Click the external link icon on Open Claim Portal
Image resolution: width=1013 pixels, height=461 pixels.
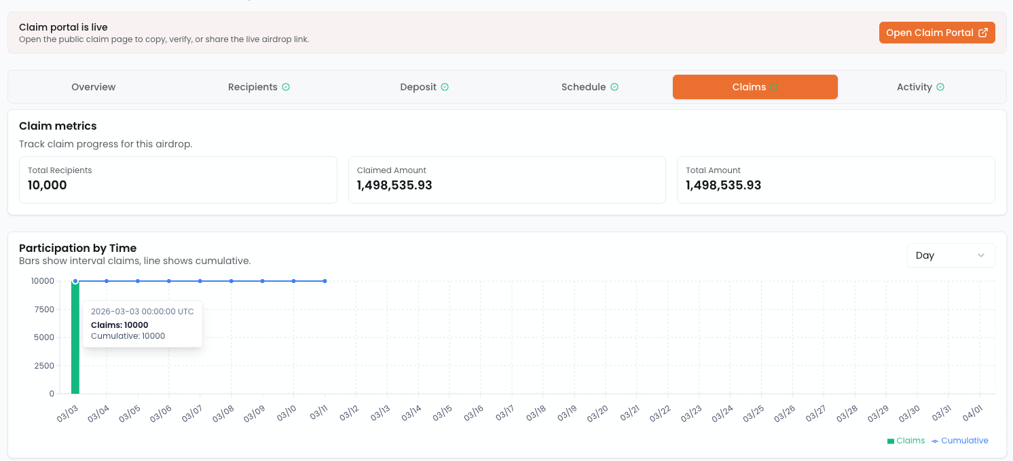coord(982,33)
